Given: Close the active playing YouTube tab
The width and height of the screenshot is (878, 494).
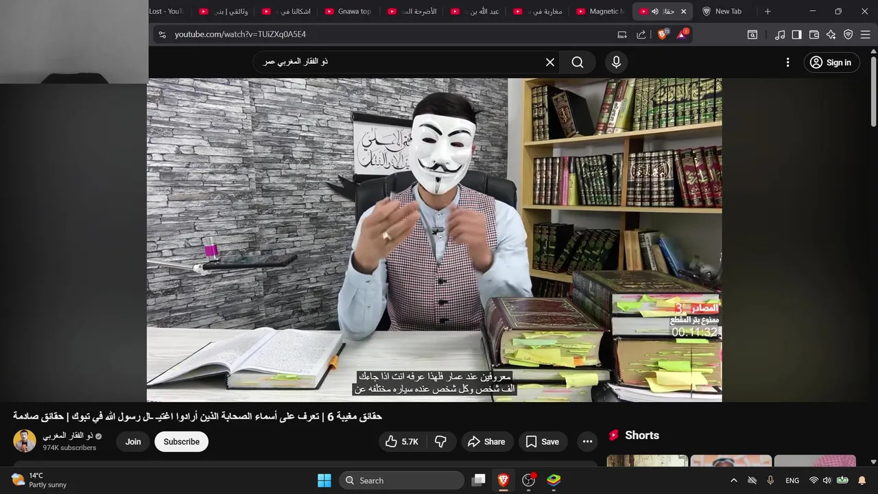Looking at the screenshot, I should pos(683,12).
